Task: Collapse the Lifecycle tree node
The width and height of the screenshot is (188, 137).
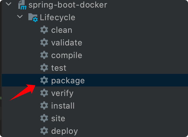Action: click(20, 16)
